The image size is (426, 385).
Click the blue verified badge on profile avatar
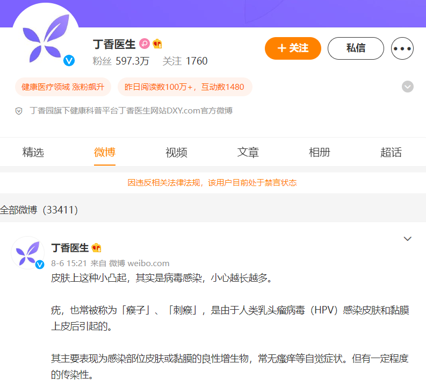pos(69,61)
